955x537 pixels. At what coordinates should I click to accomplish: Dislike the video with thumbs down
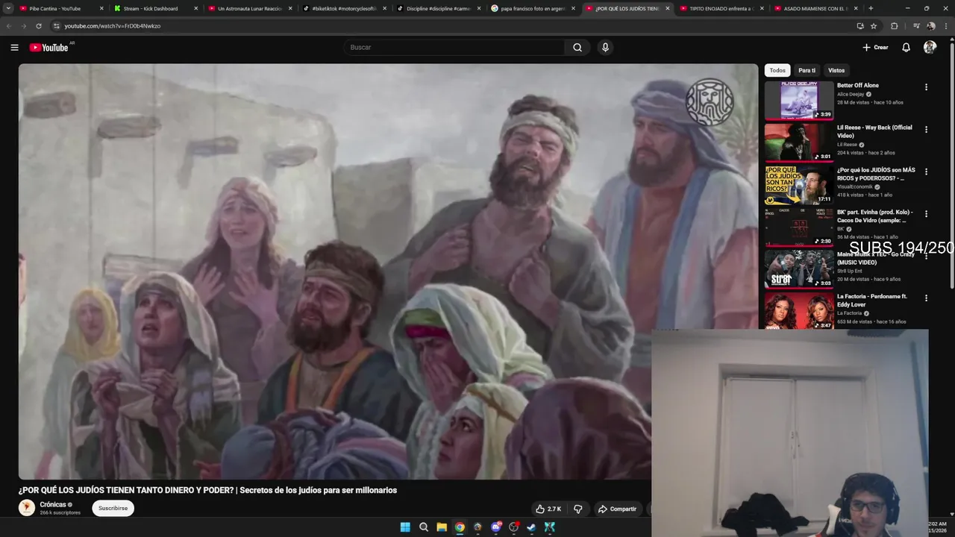pos(577,509)
